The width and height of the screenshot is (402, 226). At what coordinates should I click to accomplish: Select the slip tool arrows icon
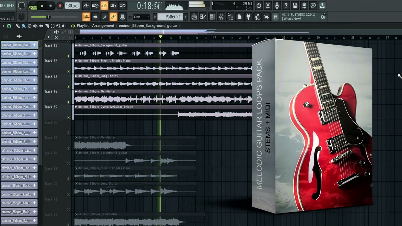tap(41, 26)
